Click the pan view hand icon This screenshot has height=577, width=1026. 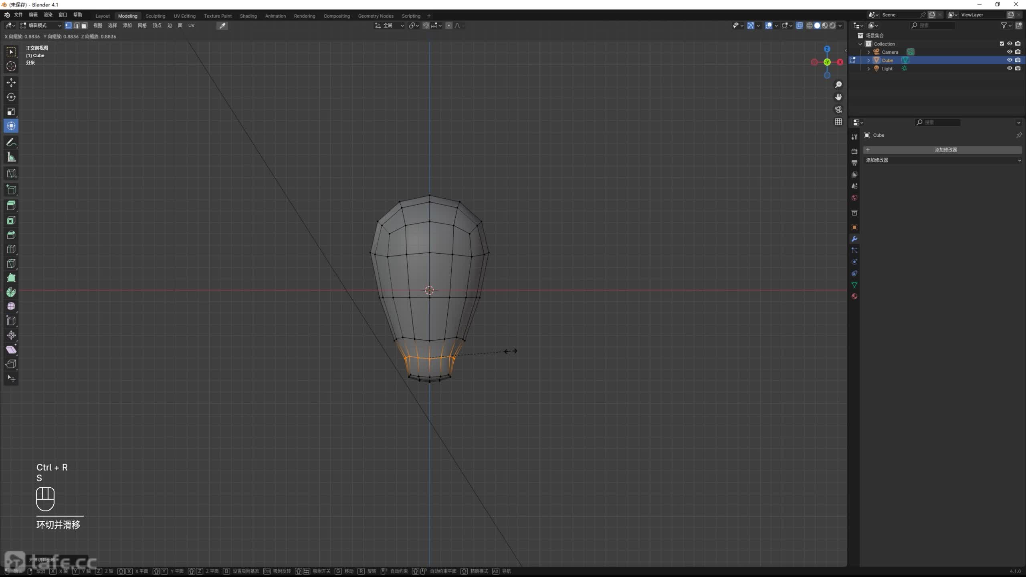(838, 97)
